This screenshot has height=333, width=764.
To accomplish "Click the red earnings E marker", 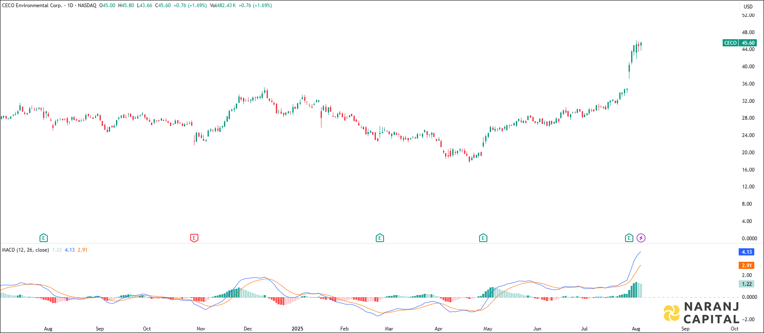I will coord(194,238).
